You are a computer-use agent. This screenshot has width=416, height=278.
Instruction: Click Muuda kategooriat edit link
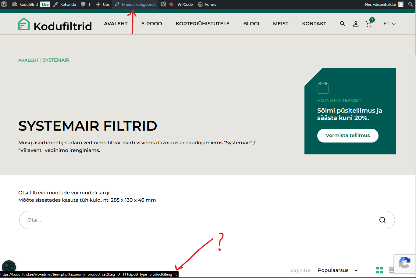tap(135, 4)
